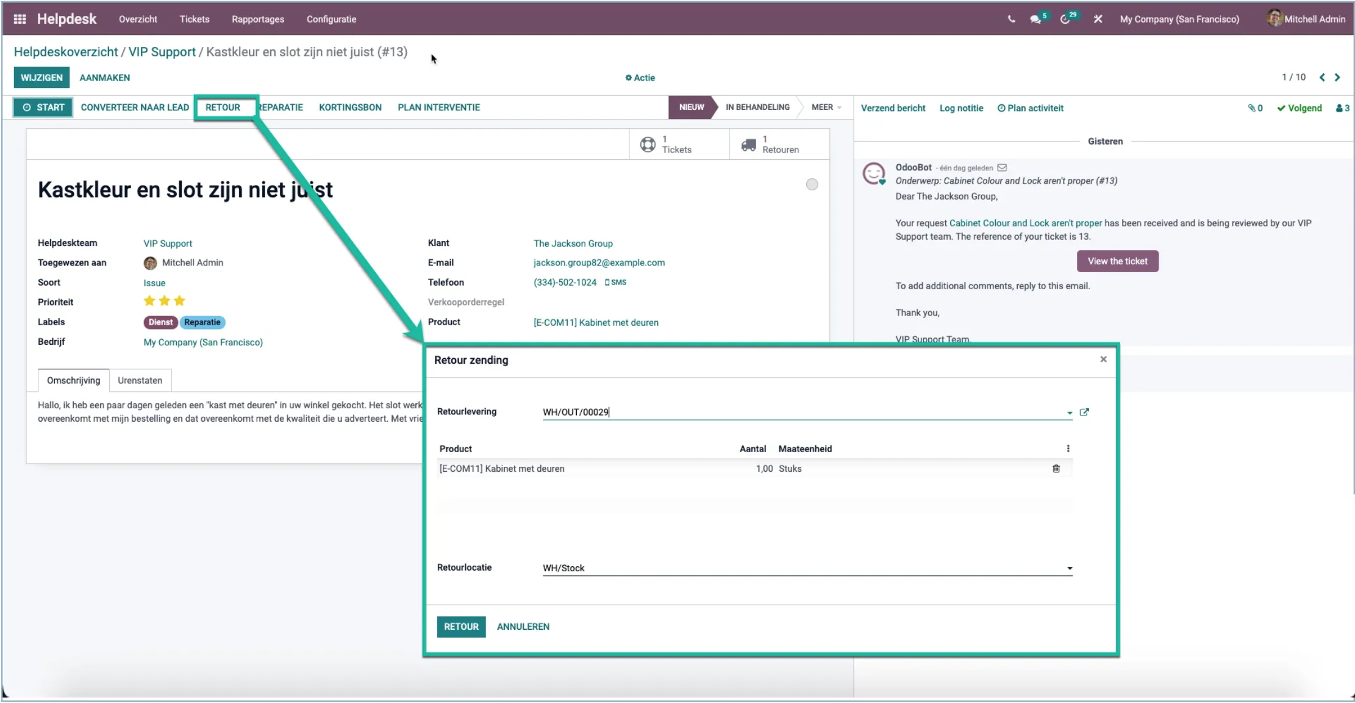The width and height of the screenshot is (1355, 703).
Task: Open The Jackson Group customer link
Action: point(573,243)
